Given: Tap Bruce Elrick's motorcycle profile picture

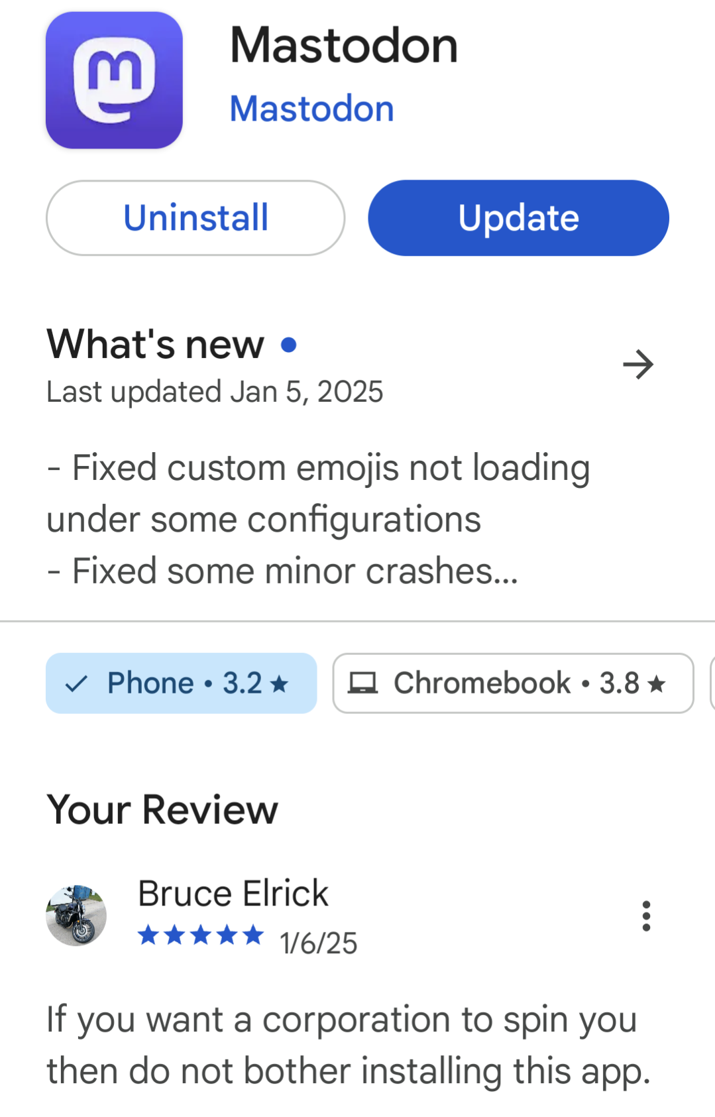Looking at the screenshot, I should [x=76, y=915].
